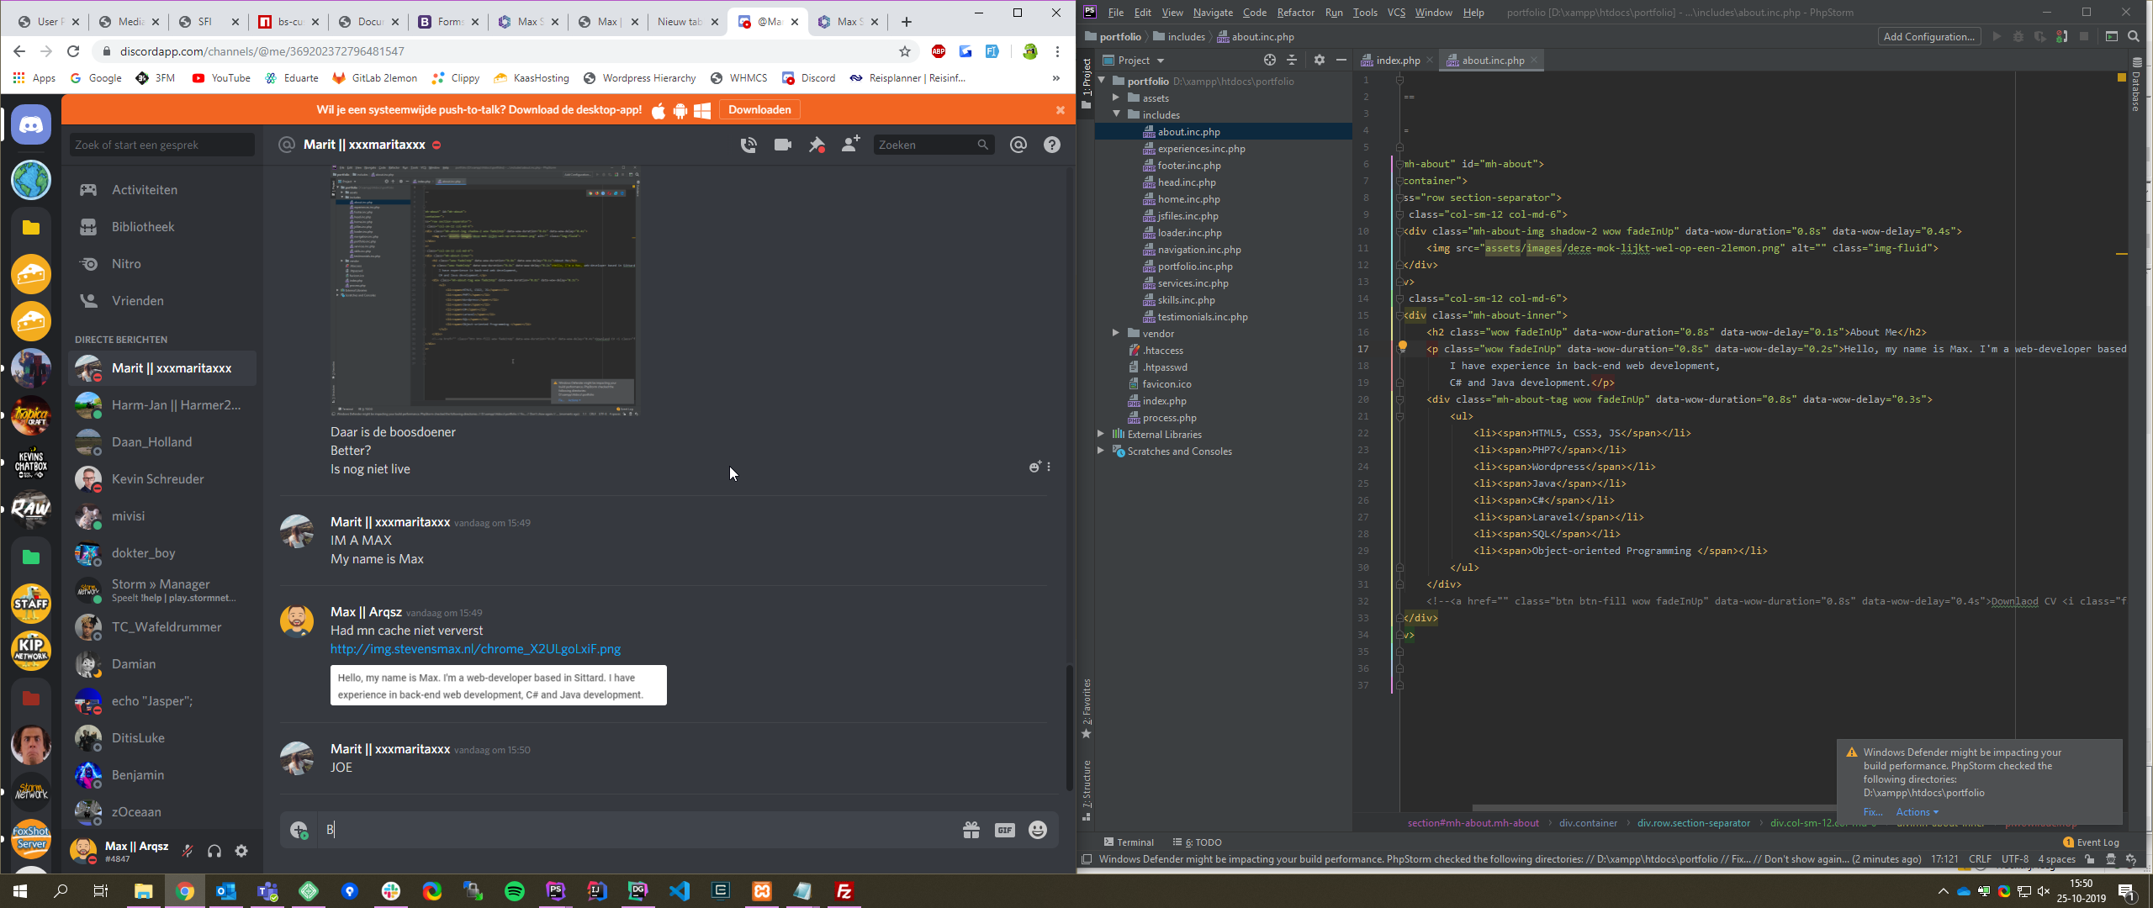Open the Discord emoji picker
2153x908 pixels.
[x=1038, y=830]
